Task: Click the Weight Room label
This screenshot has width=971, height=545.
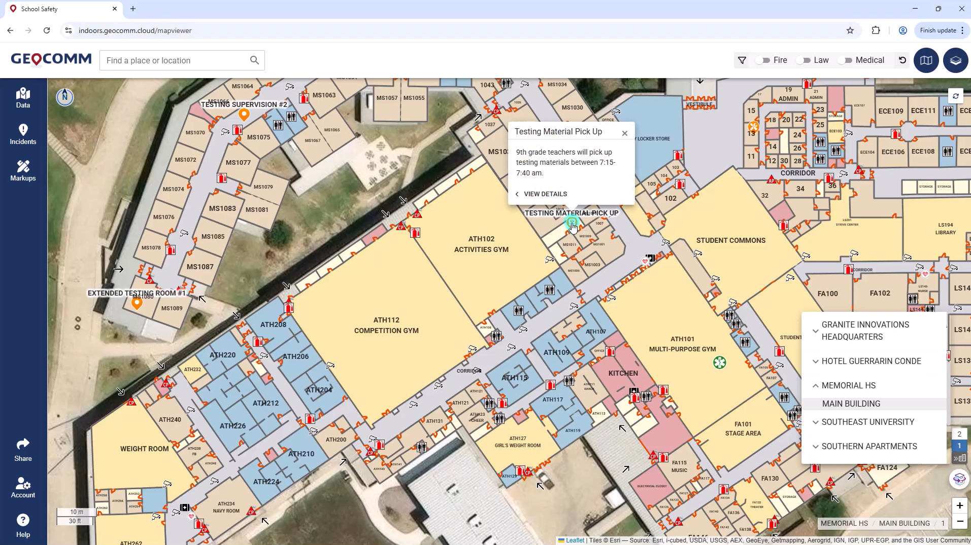Action: (x=144, y=449)
